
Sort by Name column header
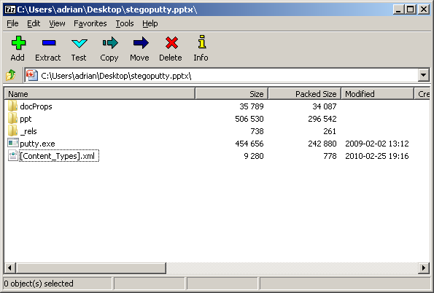(x=100, y=94)
